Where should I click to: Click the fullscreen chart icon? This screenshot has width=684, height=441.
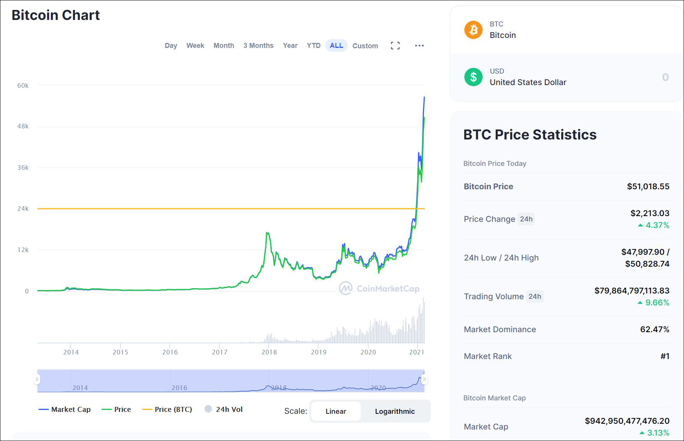(395, 46)
